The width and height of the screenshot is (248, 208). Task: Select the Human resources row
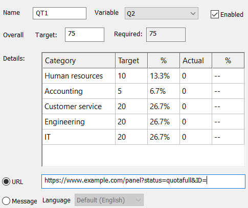pos(143,76)
